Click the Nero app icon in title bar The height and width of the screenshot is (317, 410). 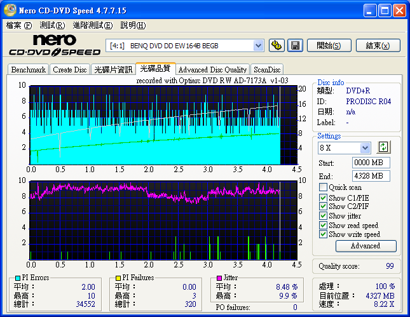point(10,10)
